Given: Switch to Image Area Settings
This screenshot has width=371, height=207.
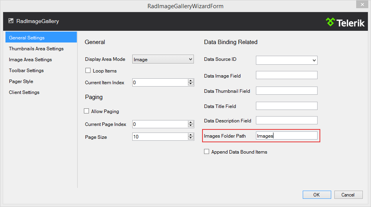Looking at the screenshot, I should click(x=30, y=60).
